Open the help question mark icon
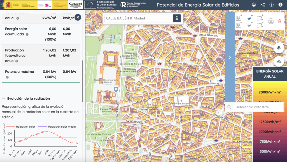 point(280,5)
